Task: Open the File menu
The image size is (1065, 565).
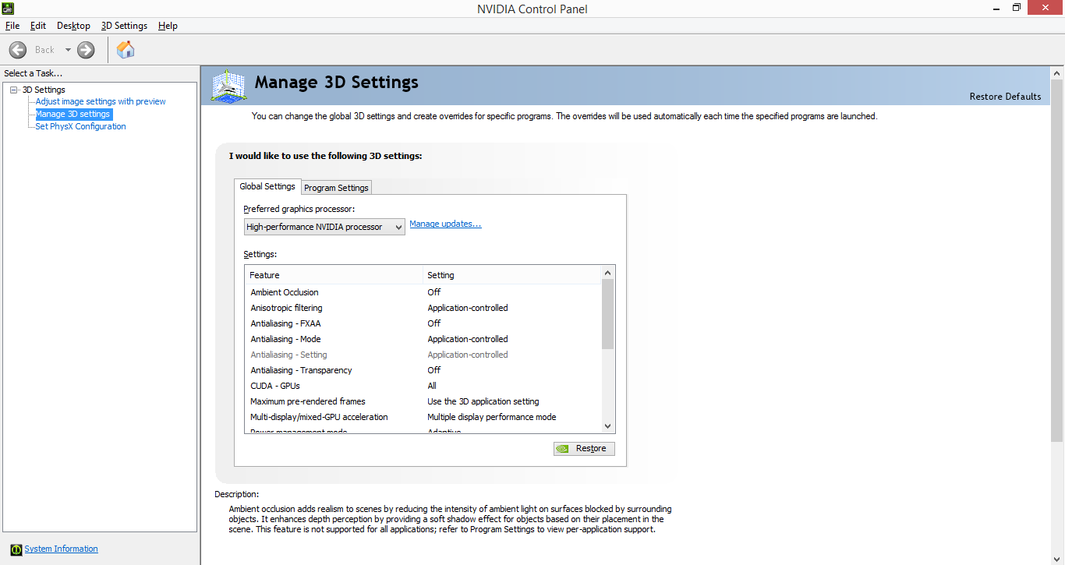Action: (12, 26)
